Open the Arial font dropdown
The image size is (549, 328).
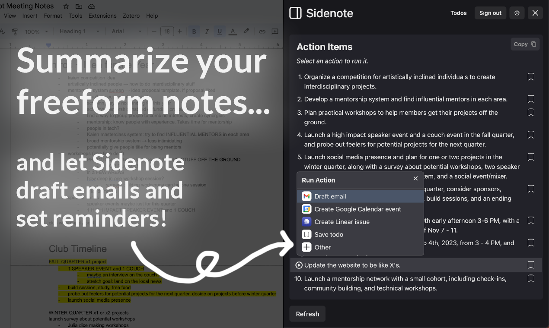pos(127,32)
